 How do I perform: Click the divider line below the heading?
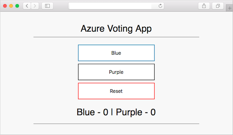116,37
